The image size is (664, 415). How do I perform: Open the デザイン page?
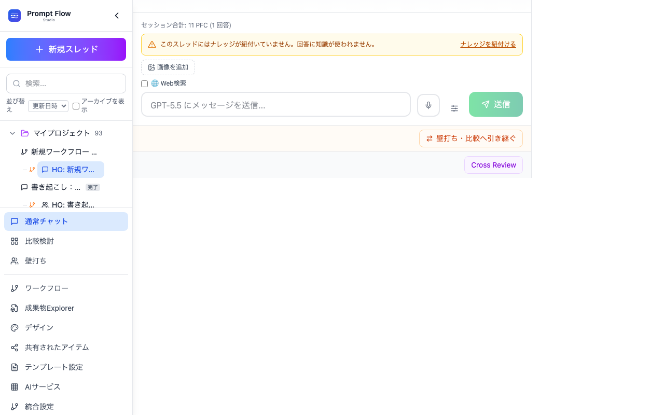coord(66,328)
